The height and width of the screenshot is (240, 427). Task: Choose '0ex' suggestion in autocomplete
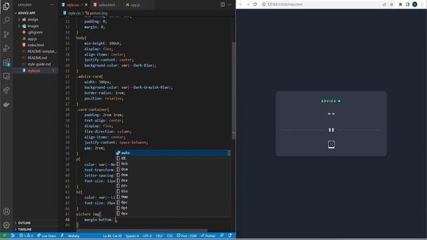click(173, 181)
